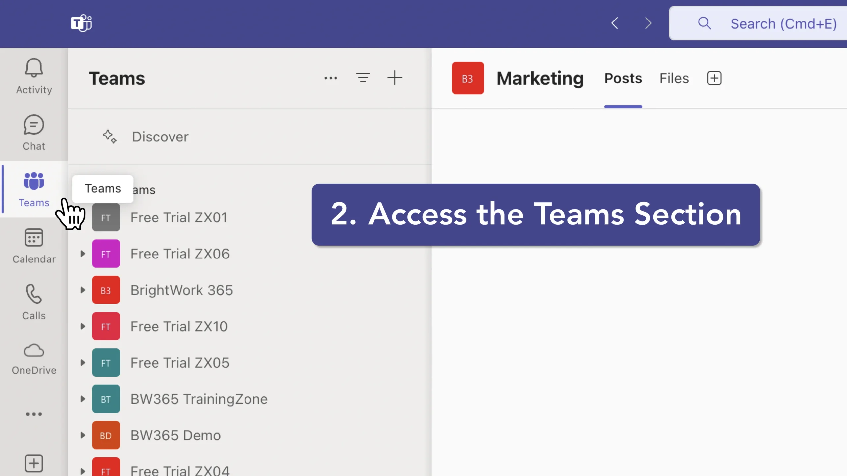Click the add apps plus icon in sidebar
The image size is (847, 476).
pos(34,463)
